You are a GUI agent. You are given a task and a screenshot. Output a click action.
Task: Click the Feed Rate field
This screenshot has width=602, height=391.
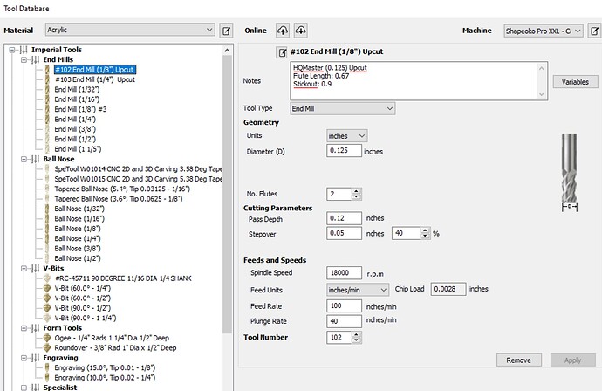click(344, 305)
